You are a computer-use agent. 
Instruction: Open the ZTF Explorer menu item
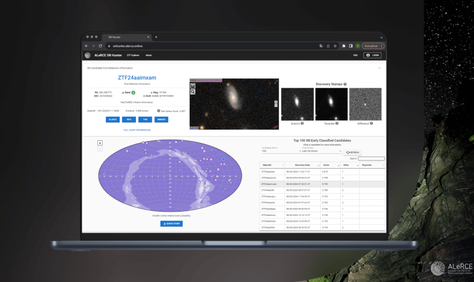(133, 55)
